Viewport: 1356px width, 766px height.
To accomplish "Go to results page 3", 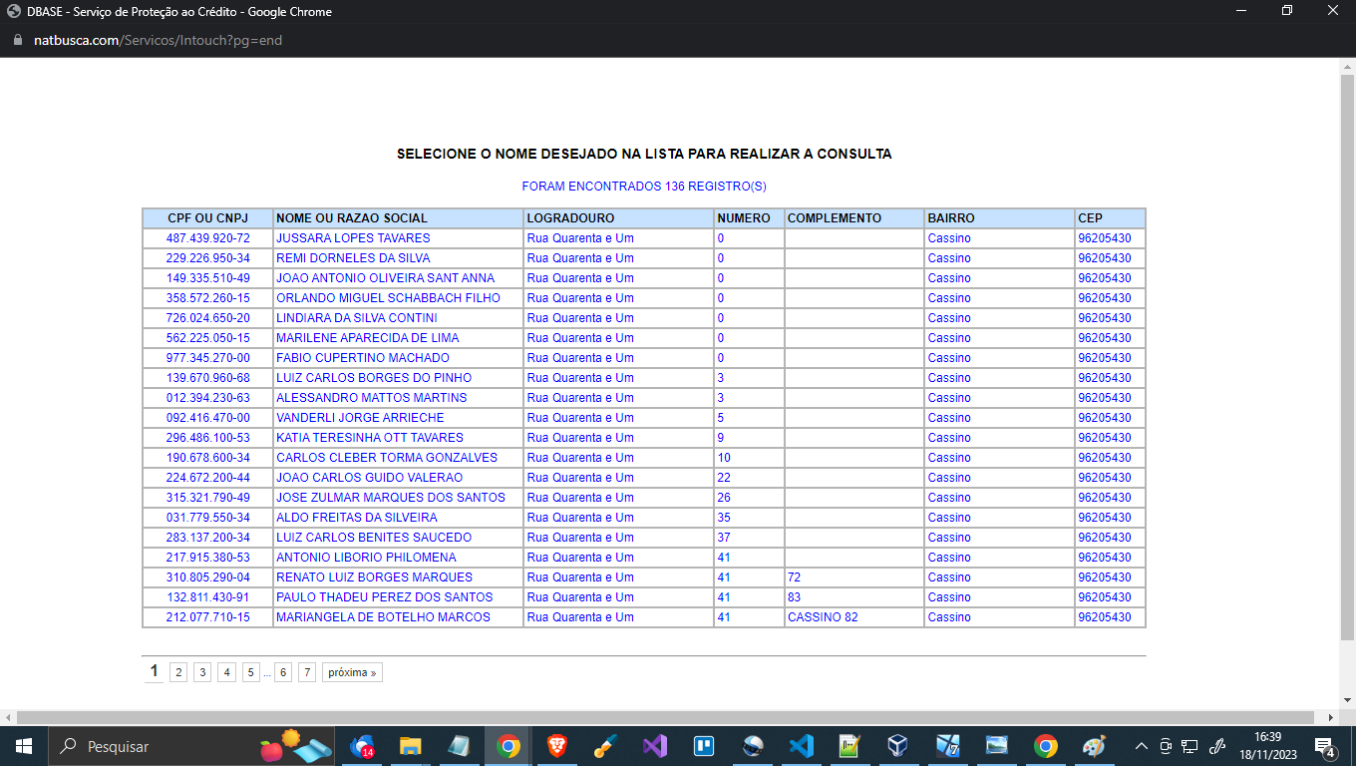I will click(202, 672).
